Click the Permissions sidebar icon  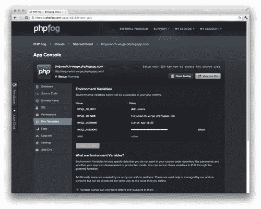click(x=37, y=115)
